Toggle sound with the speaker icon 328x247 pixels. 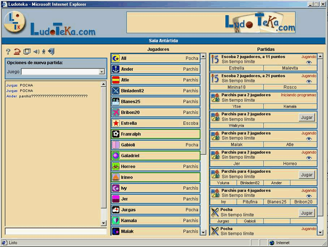pyautogui.click(x=36, y=52)
